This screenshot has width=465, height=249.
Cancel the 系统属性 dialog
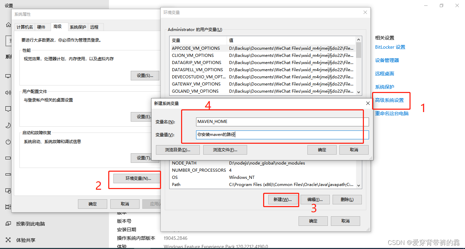(x=125, y=204)
